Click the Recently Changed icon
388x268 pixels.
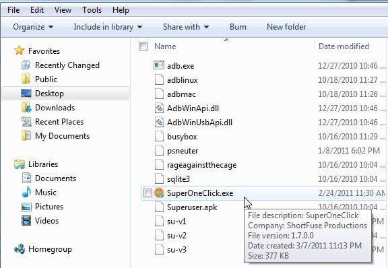26,65
